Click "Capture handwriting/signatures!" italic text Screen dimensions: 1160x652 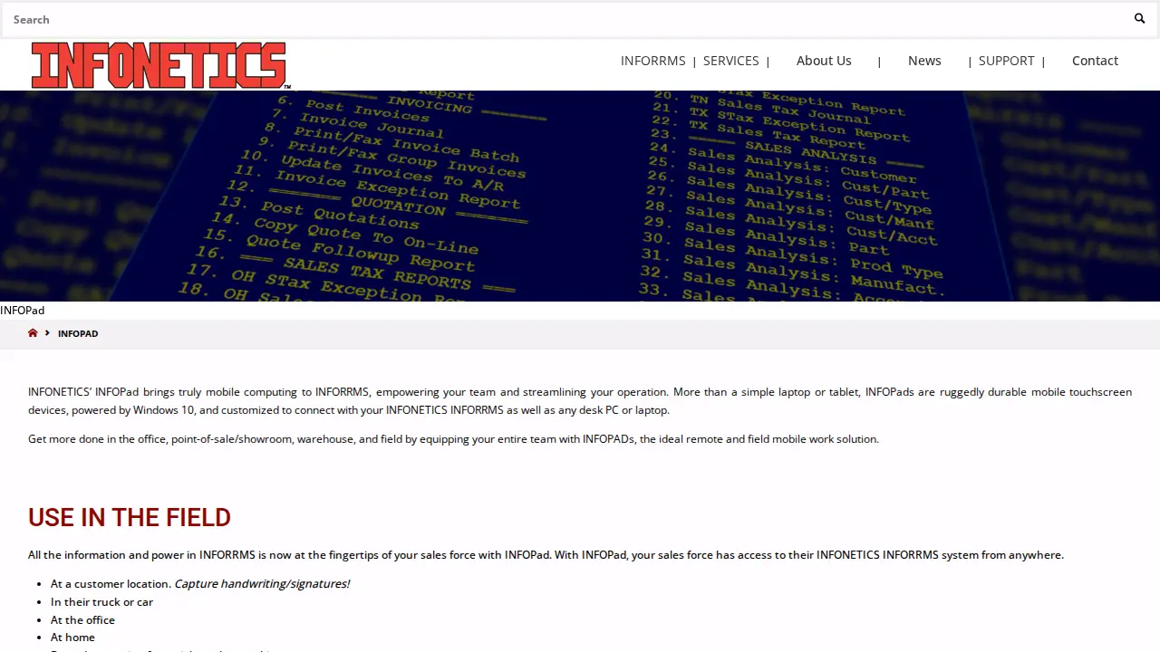262,583
